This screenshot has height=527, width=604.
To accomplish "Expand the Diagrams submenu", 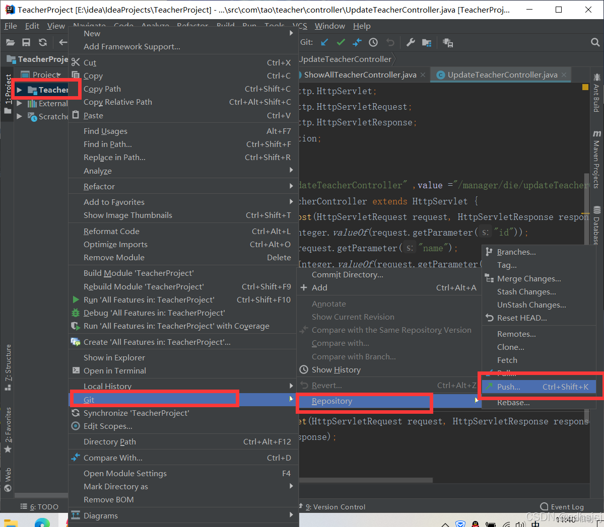I will point(183,515).
